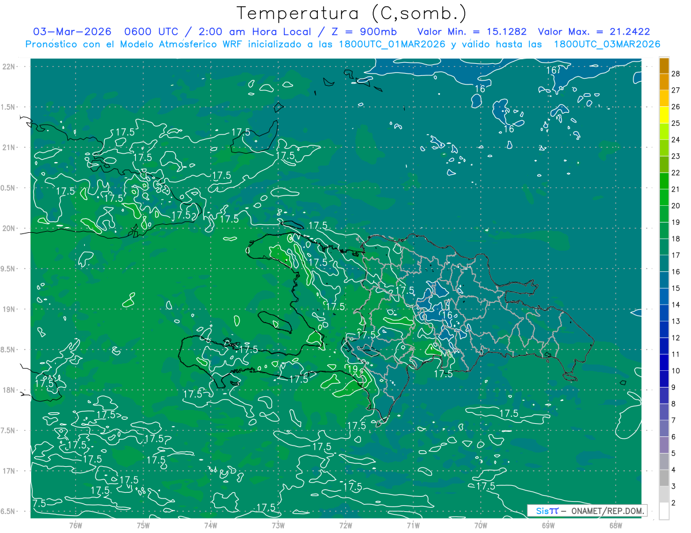Screen dimensions: 691x533
Task: Click latitude axis label "18N"
Action: click(9, 390)
